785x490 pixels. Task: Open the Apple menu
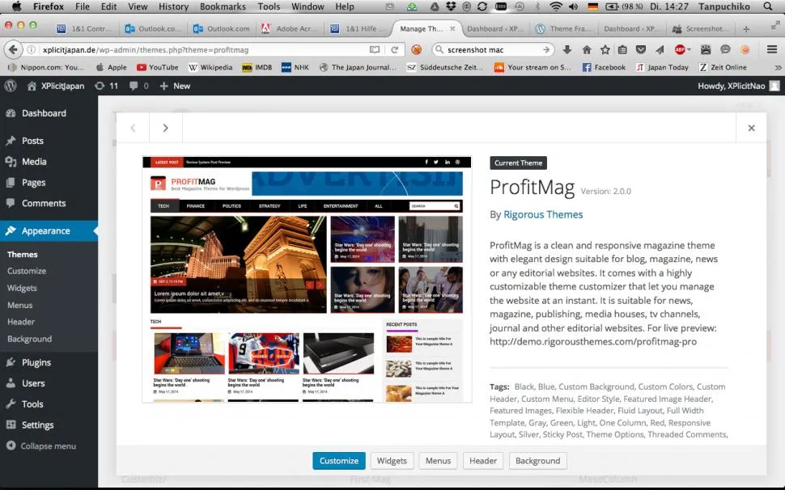pyautogui.click(x=16, y=6)
